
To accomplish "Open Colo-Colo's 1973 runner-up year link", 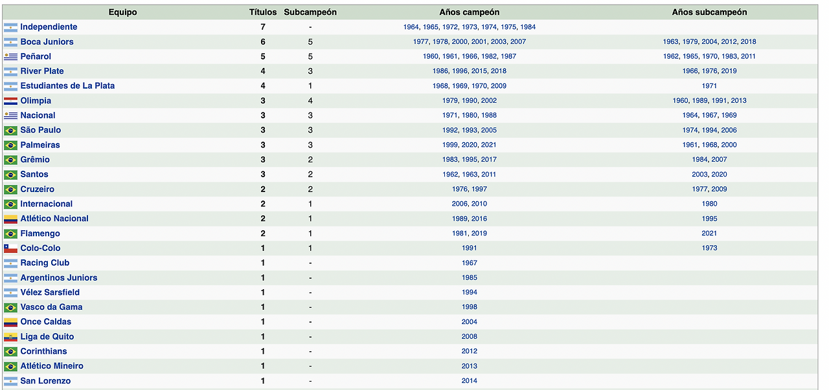I will (x=709, y=248).
